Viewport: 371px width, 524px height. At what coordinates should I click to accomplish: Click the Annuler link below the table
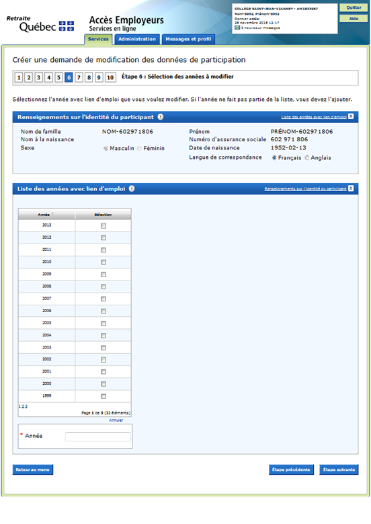(x=116, y=420)
